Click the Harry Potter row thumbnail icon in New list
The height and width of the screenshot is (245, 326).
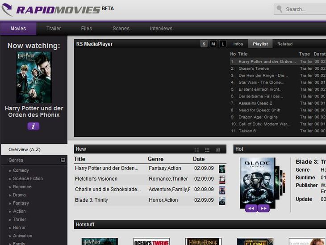click(222, 169)
